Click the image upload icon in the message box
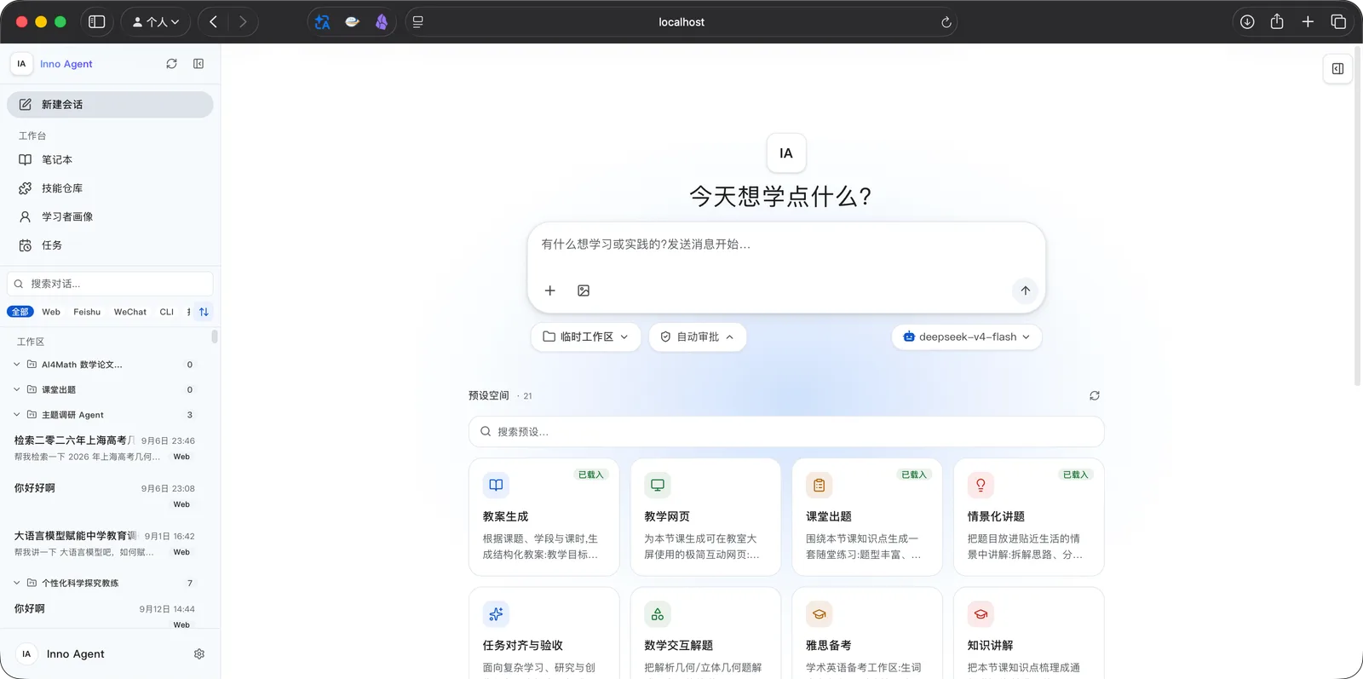1363x679 pixels. pyautogui.click(x=584, y=291)
